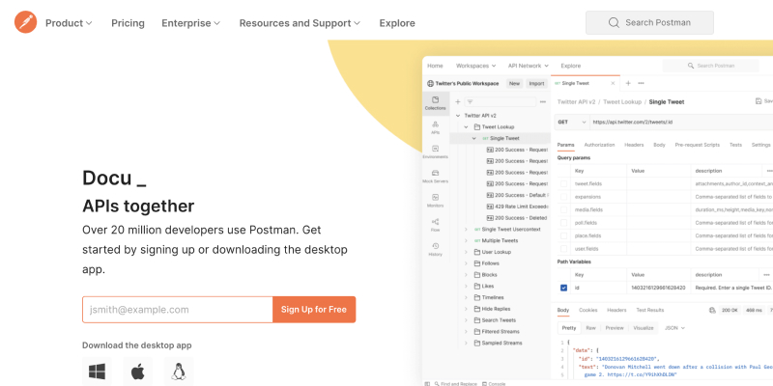Focus the email address input field
773x386 pixels.
point(178,310)
